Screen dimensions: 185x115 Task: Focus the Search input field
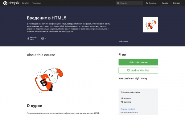[129, 3]
